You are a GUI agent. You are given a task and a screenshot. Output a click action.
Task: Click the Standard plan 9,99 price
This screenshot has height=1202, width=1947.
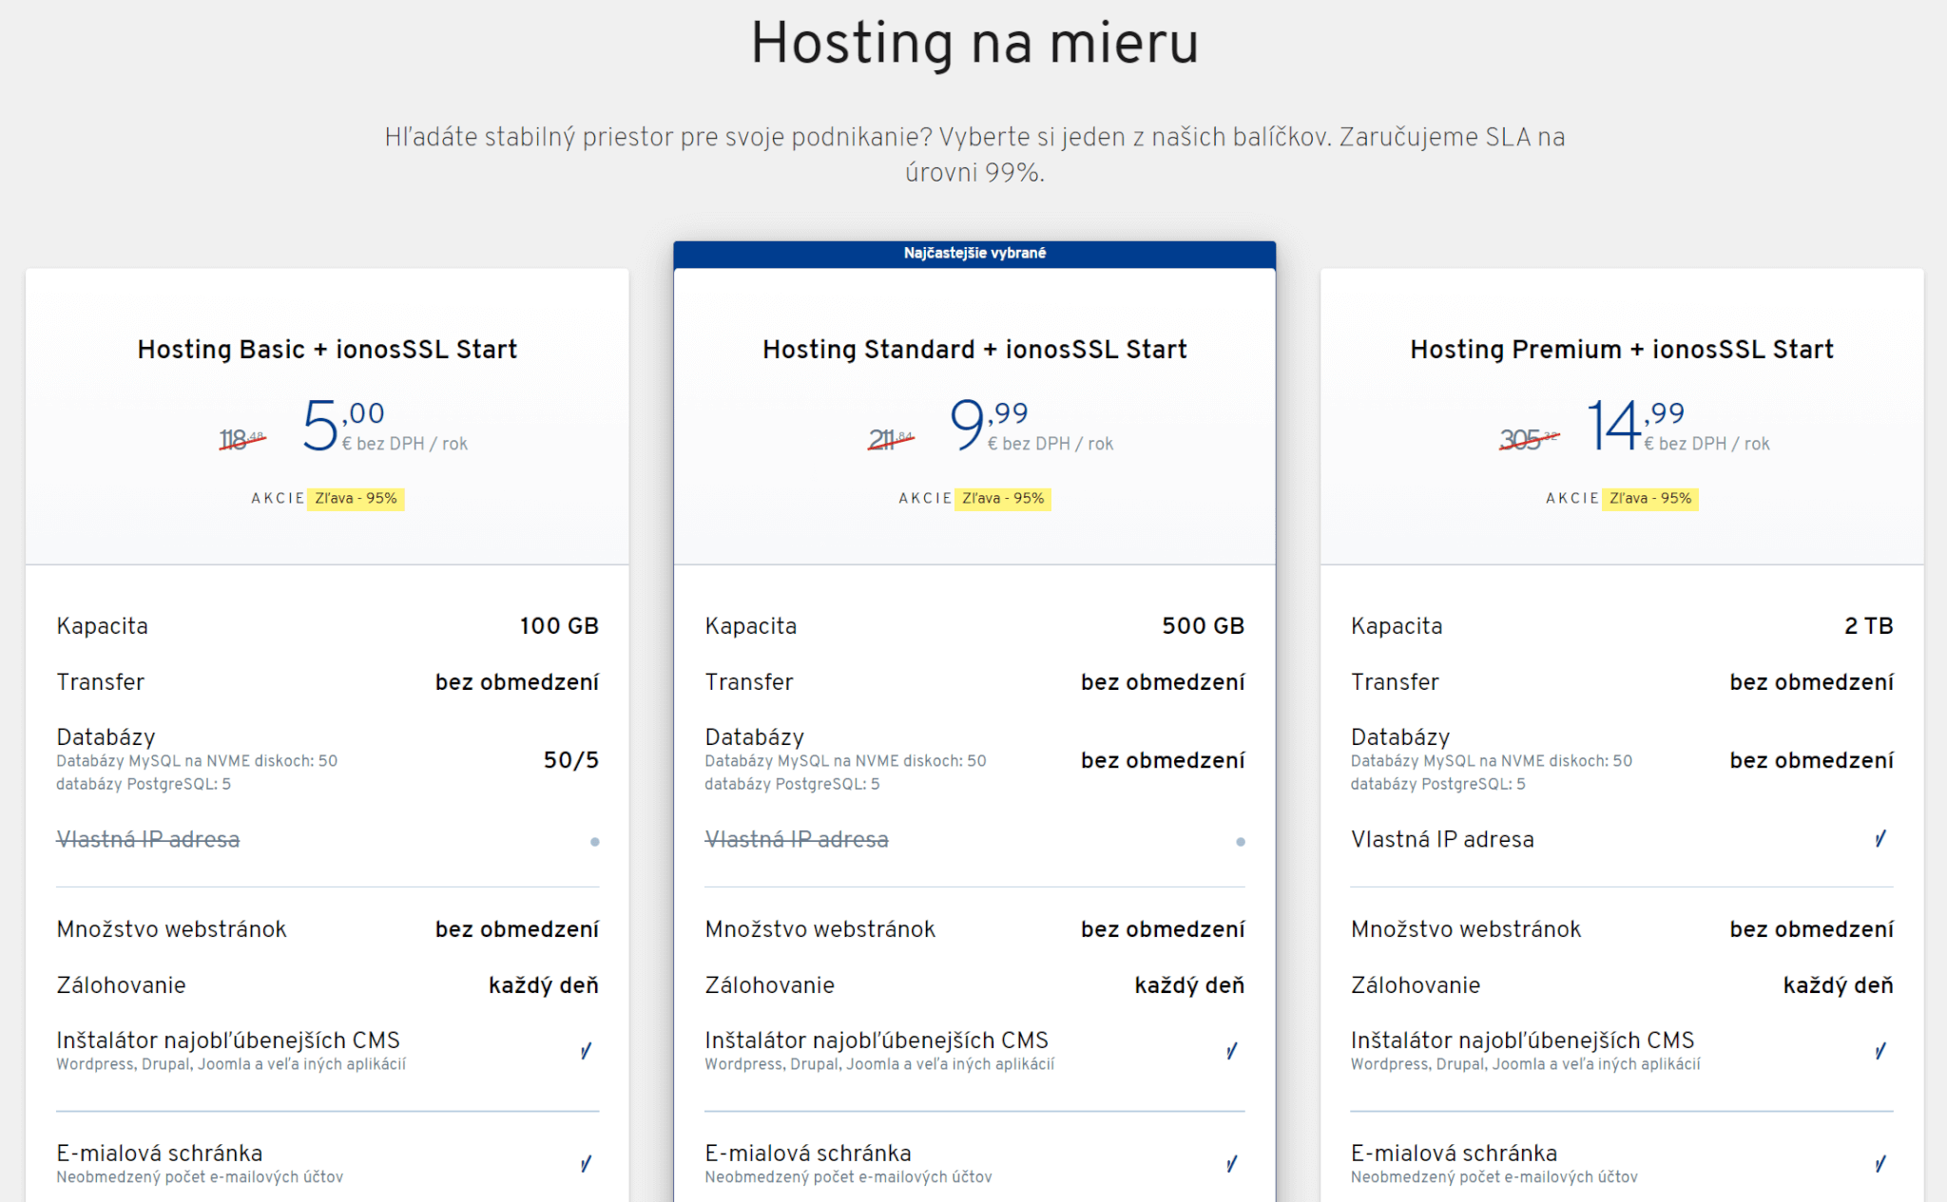[x=989, y=424]
